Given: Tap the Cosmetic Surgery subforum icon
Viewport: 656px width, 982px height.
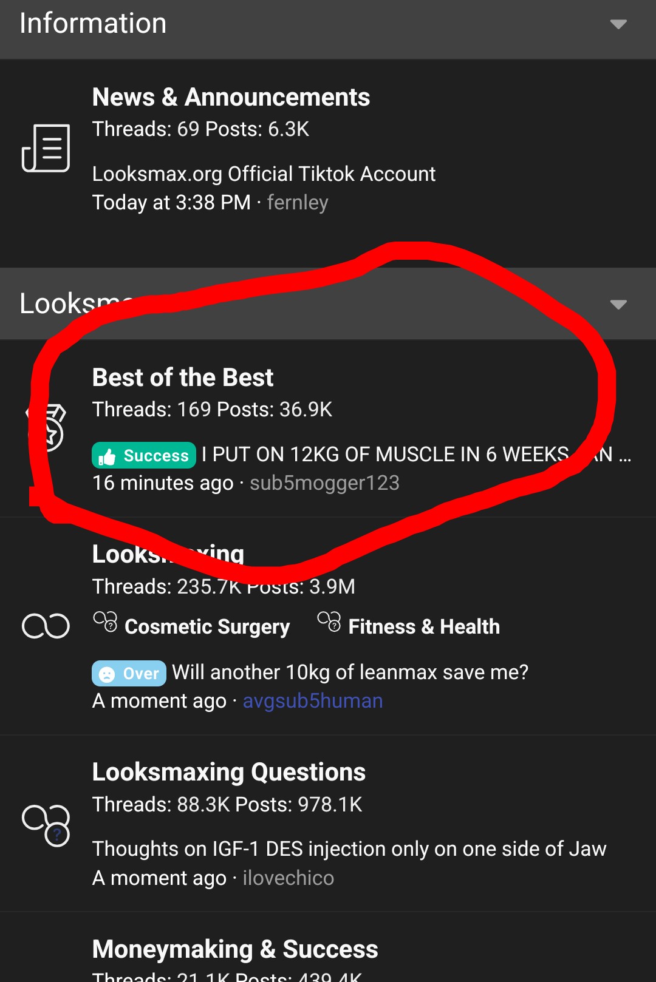Looking at the screenshot, I should (105, 621).
